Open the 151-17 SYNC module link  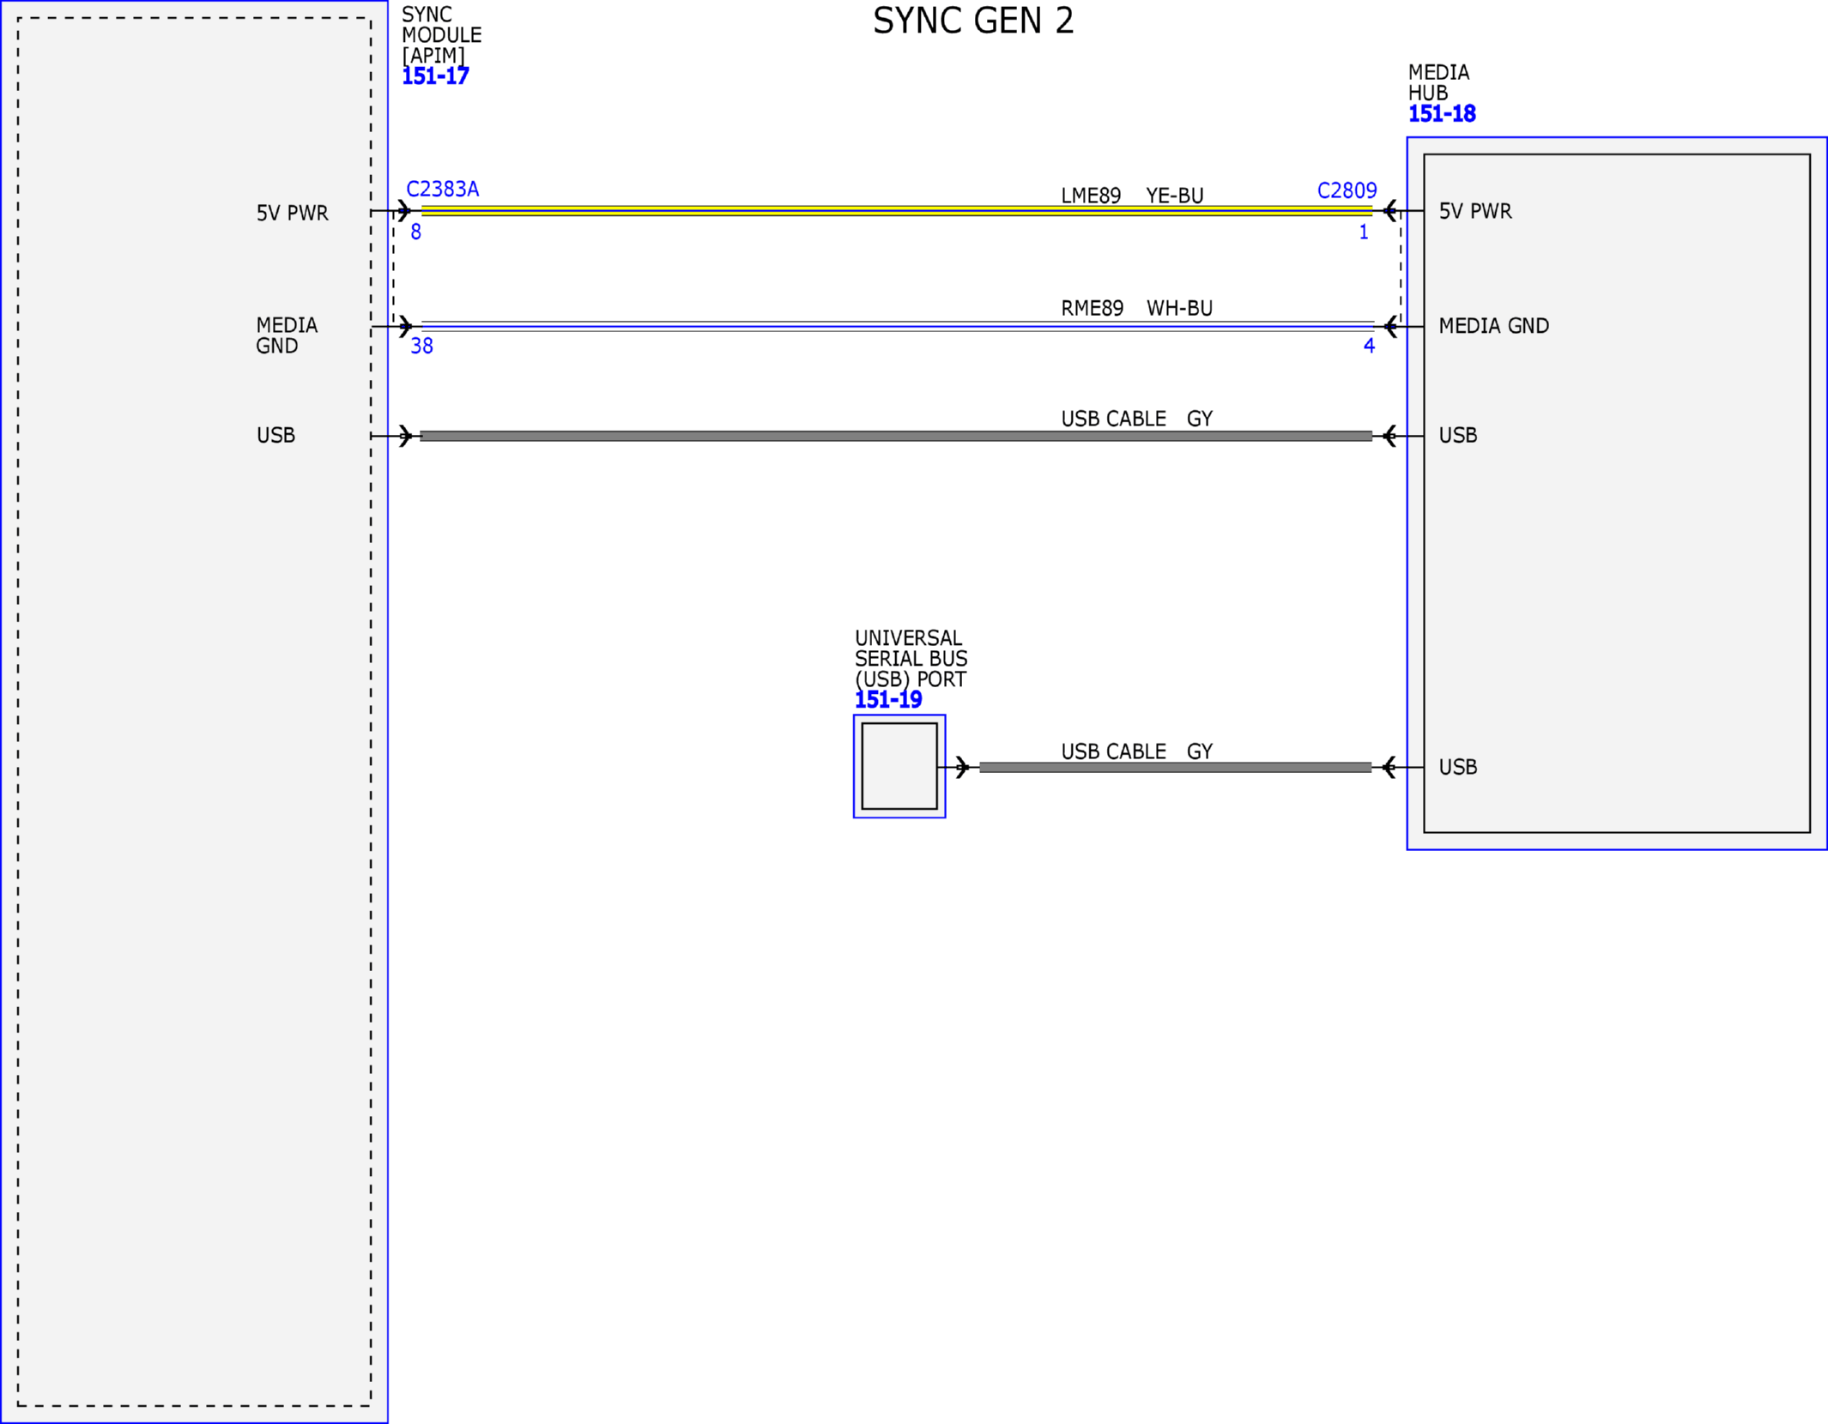[x=435, y=76]
